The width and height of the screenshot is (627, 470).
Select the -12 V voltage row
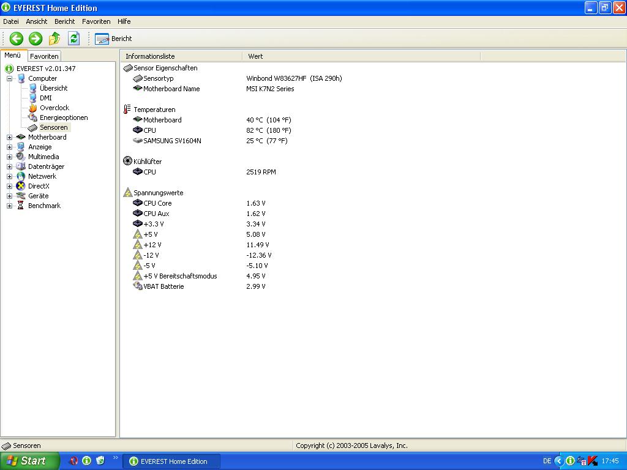[x=202, y=255]
